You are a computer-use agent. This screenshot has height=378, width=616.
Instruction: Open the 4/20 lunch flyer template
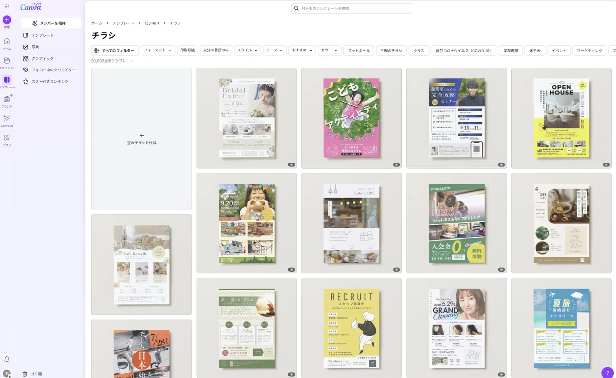[x=561, y=223]
